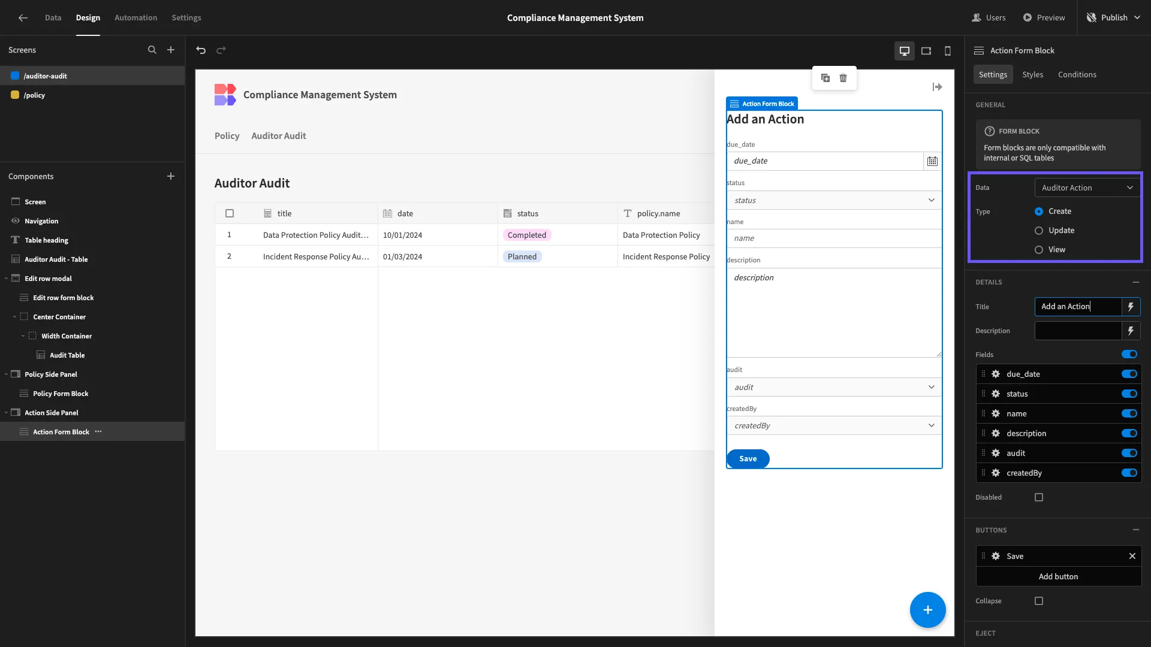Click the Title input field

click(1078, 306)
